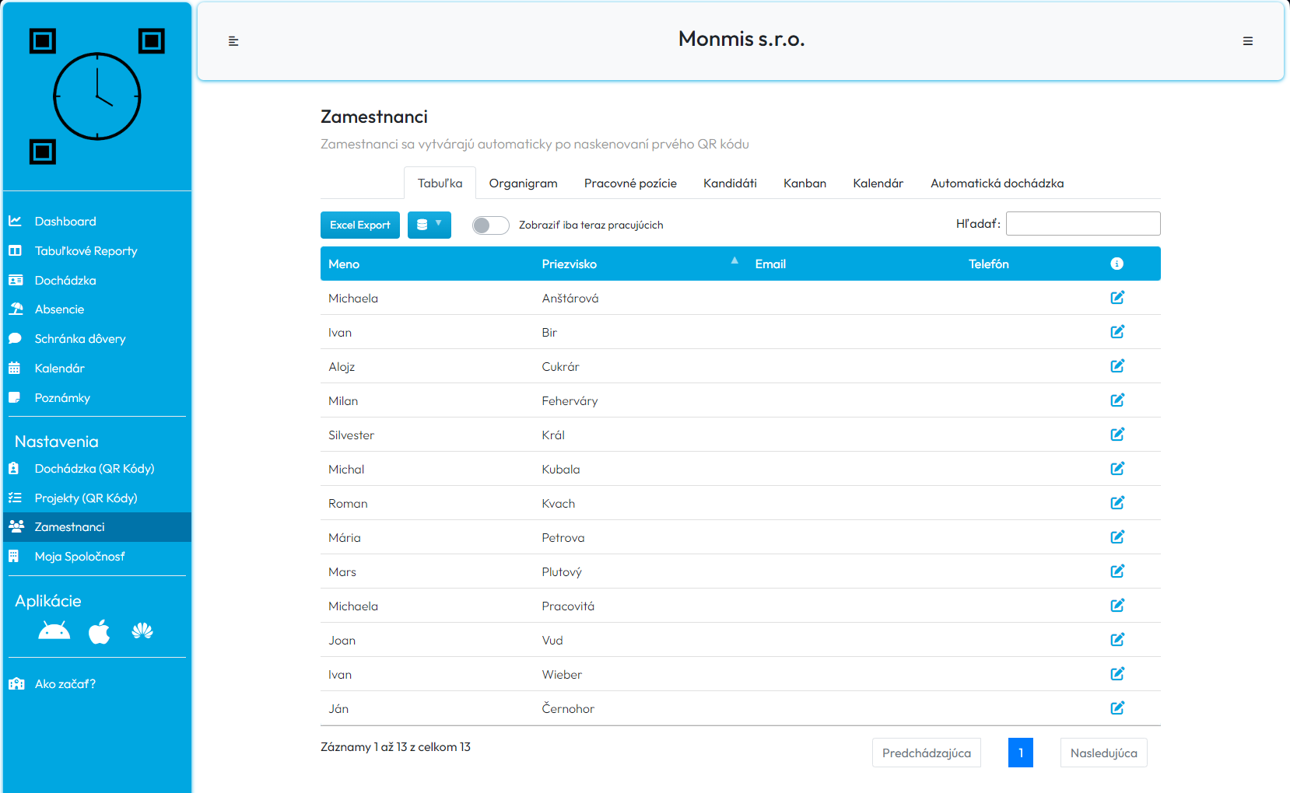Go to Nasledujúca page
Screen dimensions: 1290x793
point(1103,753)
